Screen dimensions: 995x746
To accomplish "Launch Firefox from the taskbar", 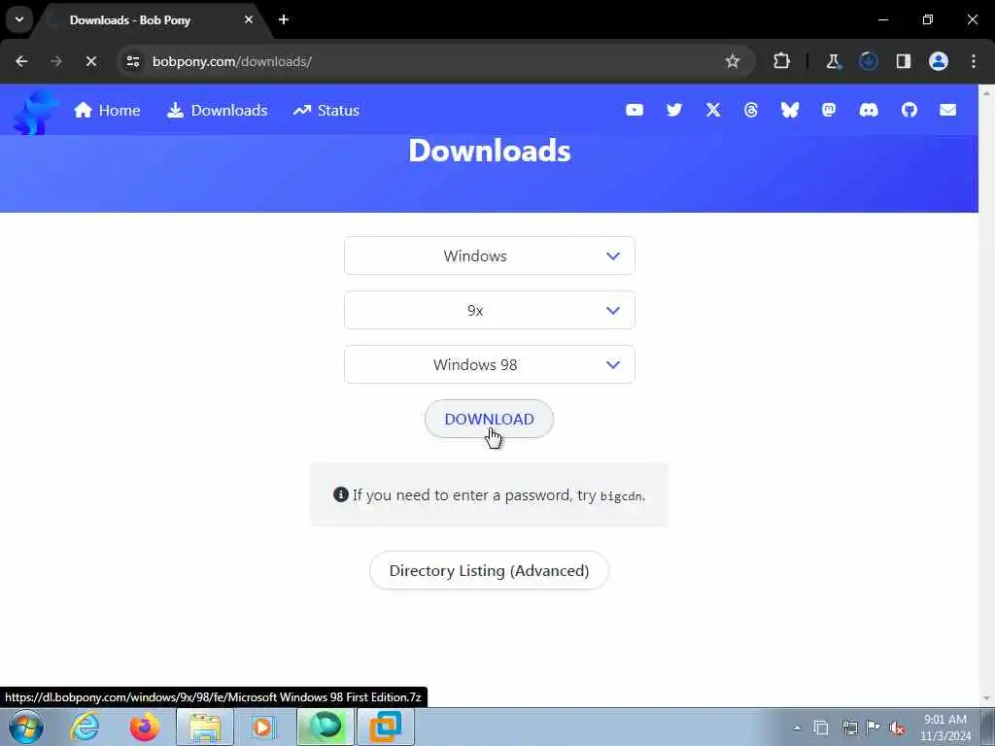I will coord(145,727).
